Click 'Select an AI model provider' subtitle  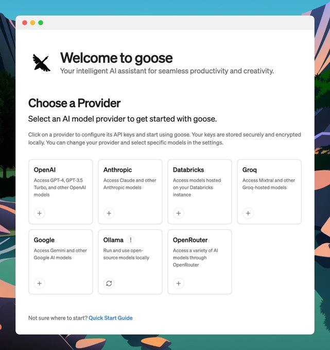[x=123, y=119]
